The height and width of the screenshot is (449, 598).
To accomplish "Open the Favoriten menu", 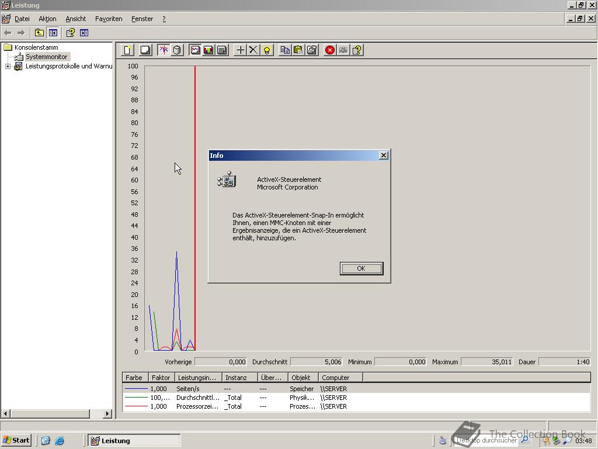I will (x=109, y=19).
